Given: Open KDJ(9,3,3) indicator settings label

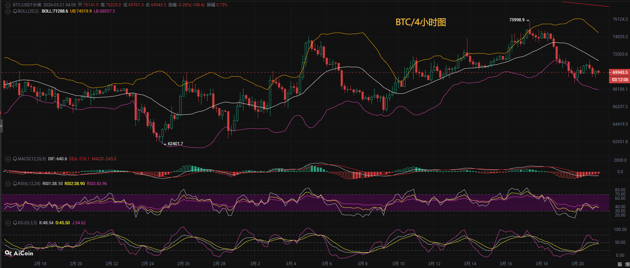Looking at the screenshot, I should tap(27, 223).
